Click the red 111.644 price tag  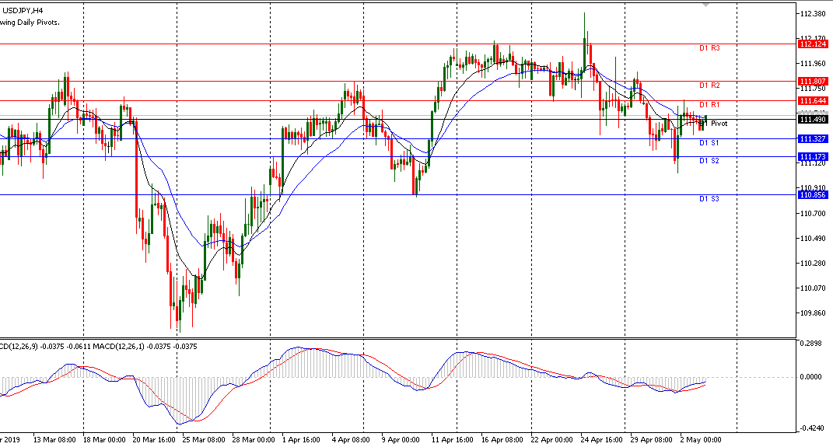[812, 101]
